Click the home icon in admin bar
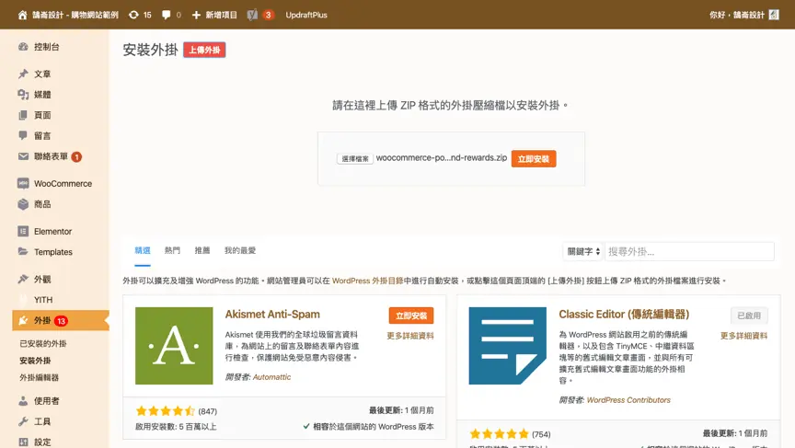Viewport: 795px width, 448px height. 22,16
